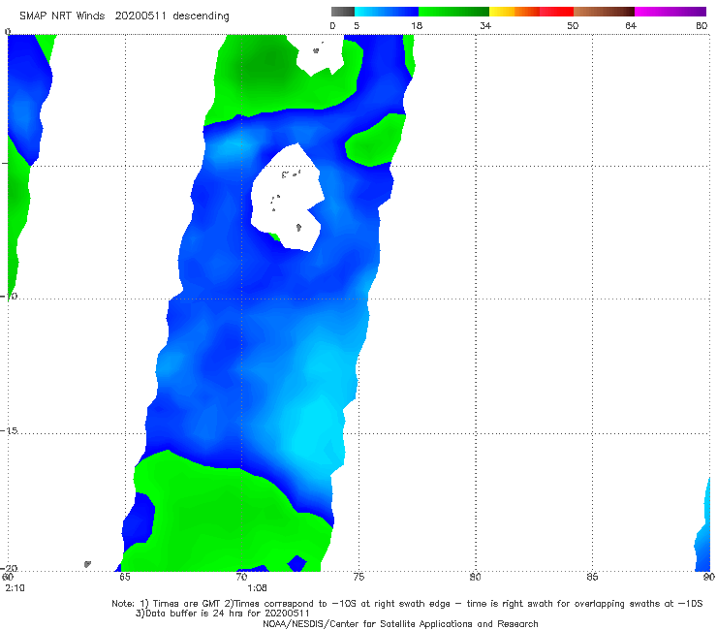
Task: Click the latitude axis label '-20'
Action: (x=9, y=568)
